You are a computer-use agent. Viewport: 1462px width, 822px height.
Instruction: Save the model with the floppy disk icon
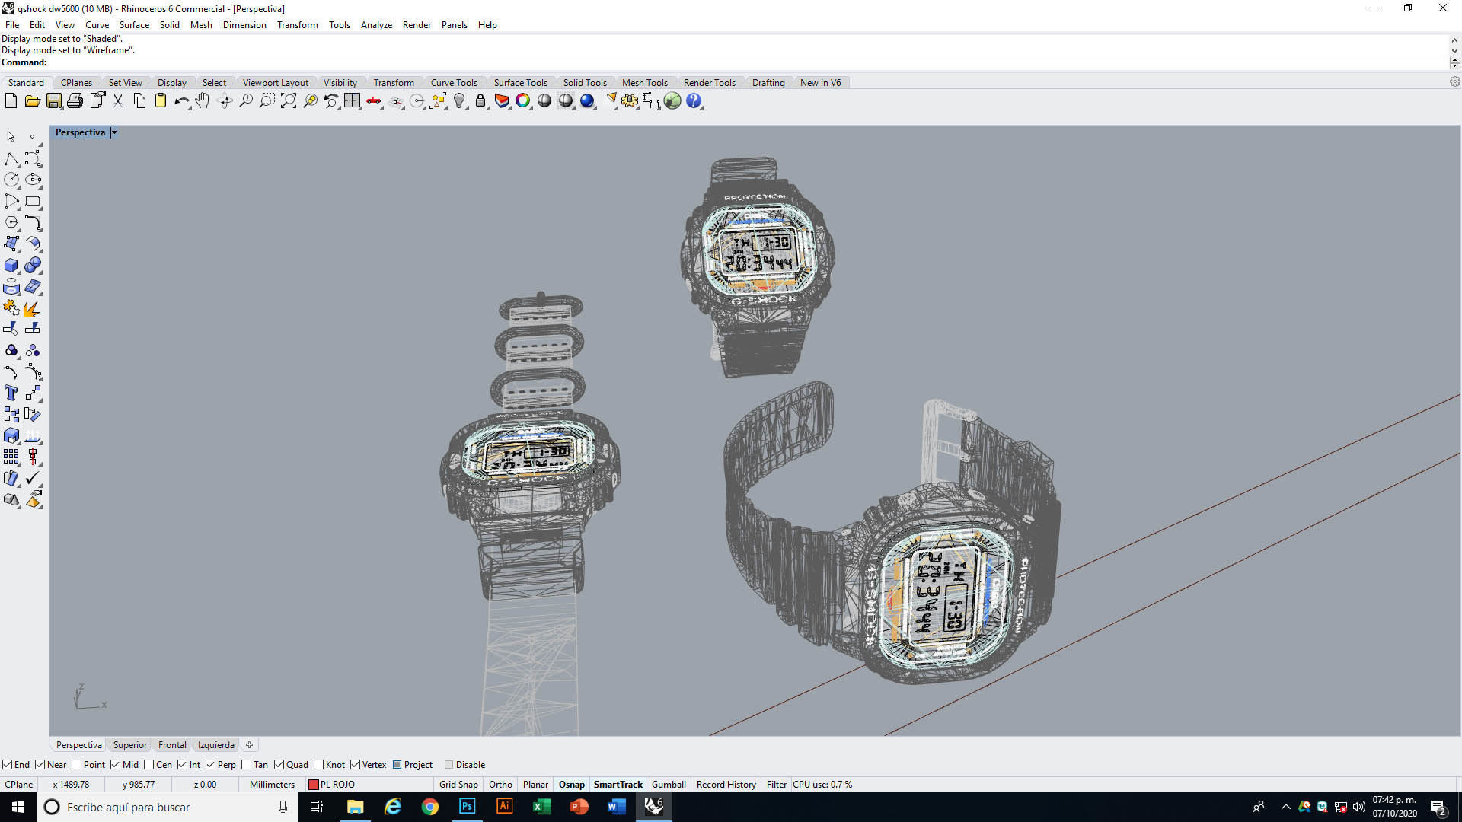(53, 100)
